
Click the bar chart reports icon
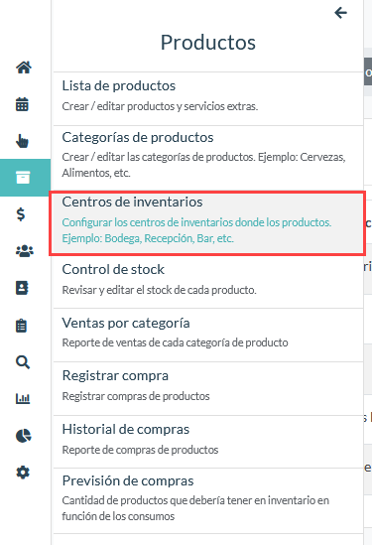(23, 398)
